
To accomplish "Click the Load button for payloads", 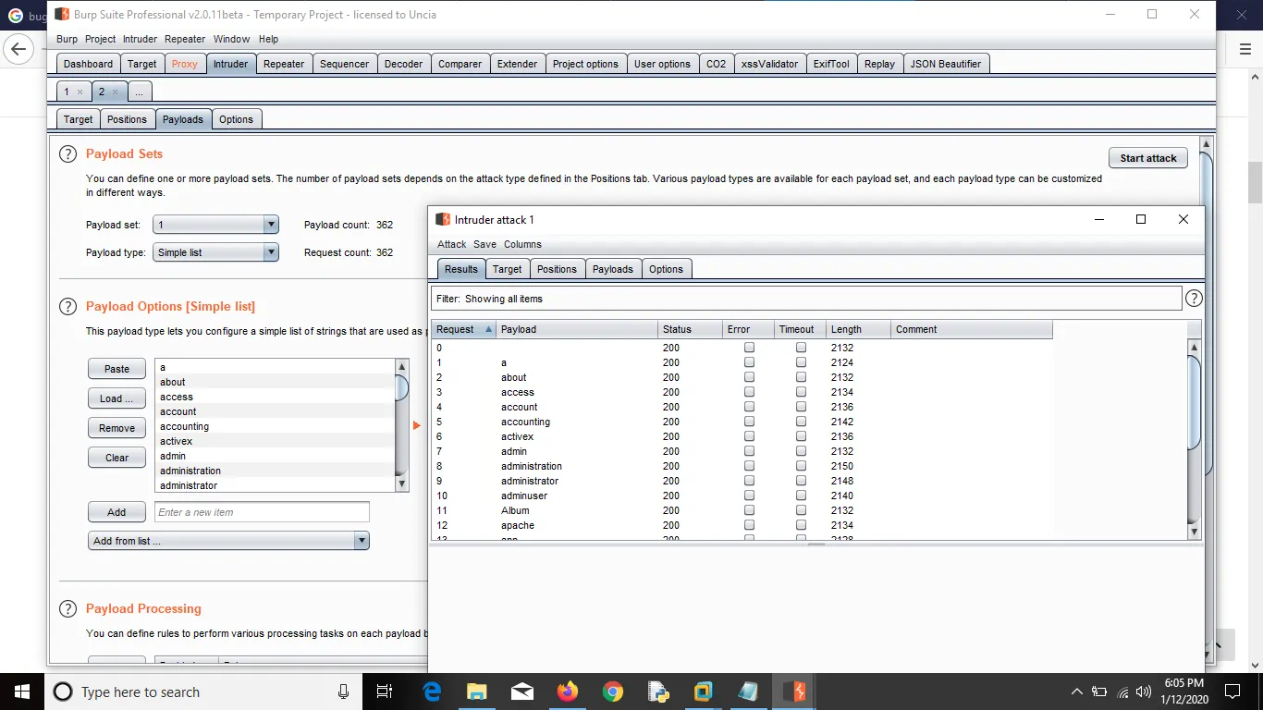I will pos(116,398).
